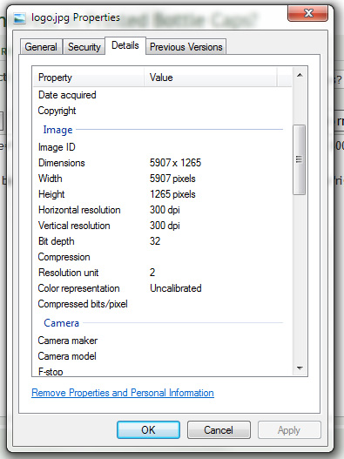
Task: Select the Height property label
Action: coord(51,194)
